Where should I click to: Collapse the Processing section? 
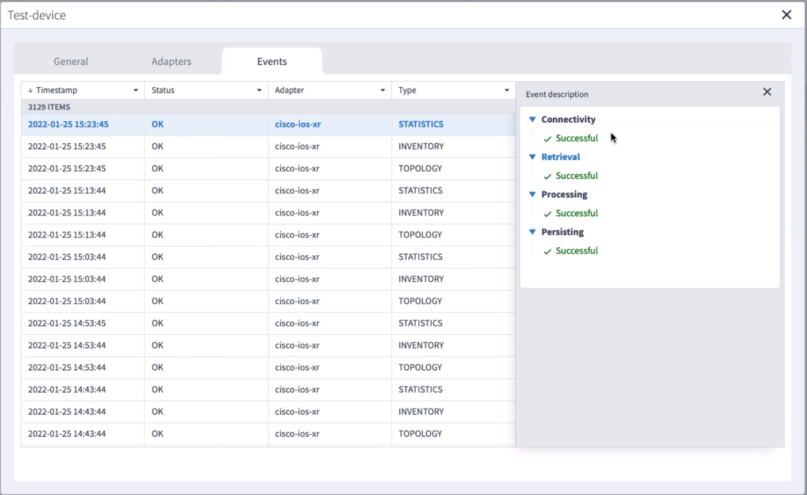[532, 194]
